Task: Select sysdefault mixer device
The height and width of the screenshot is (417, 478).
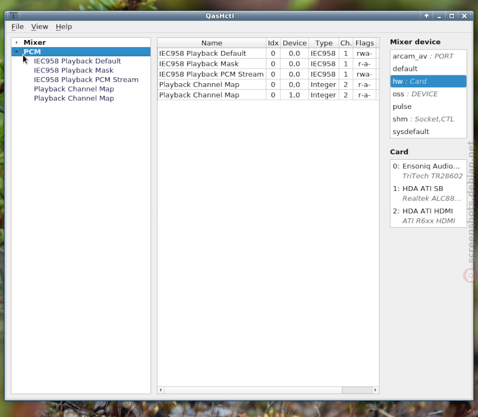Action: (428, 132)
